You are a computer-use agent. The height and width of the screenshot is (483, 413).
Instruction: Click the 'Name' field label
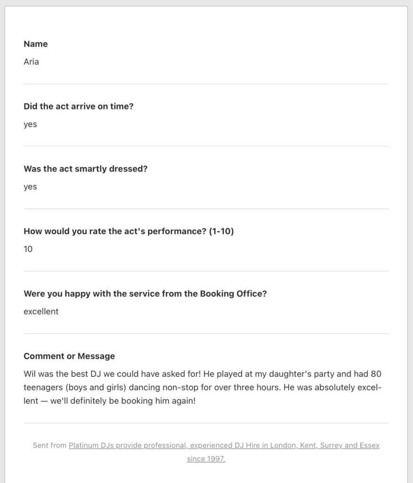(x=36, y=44)
